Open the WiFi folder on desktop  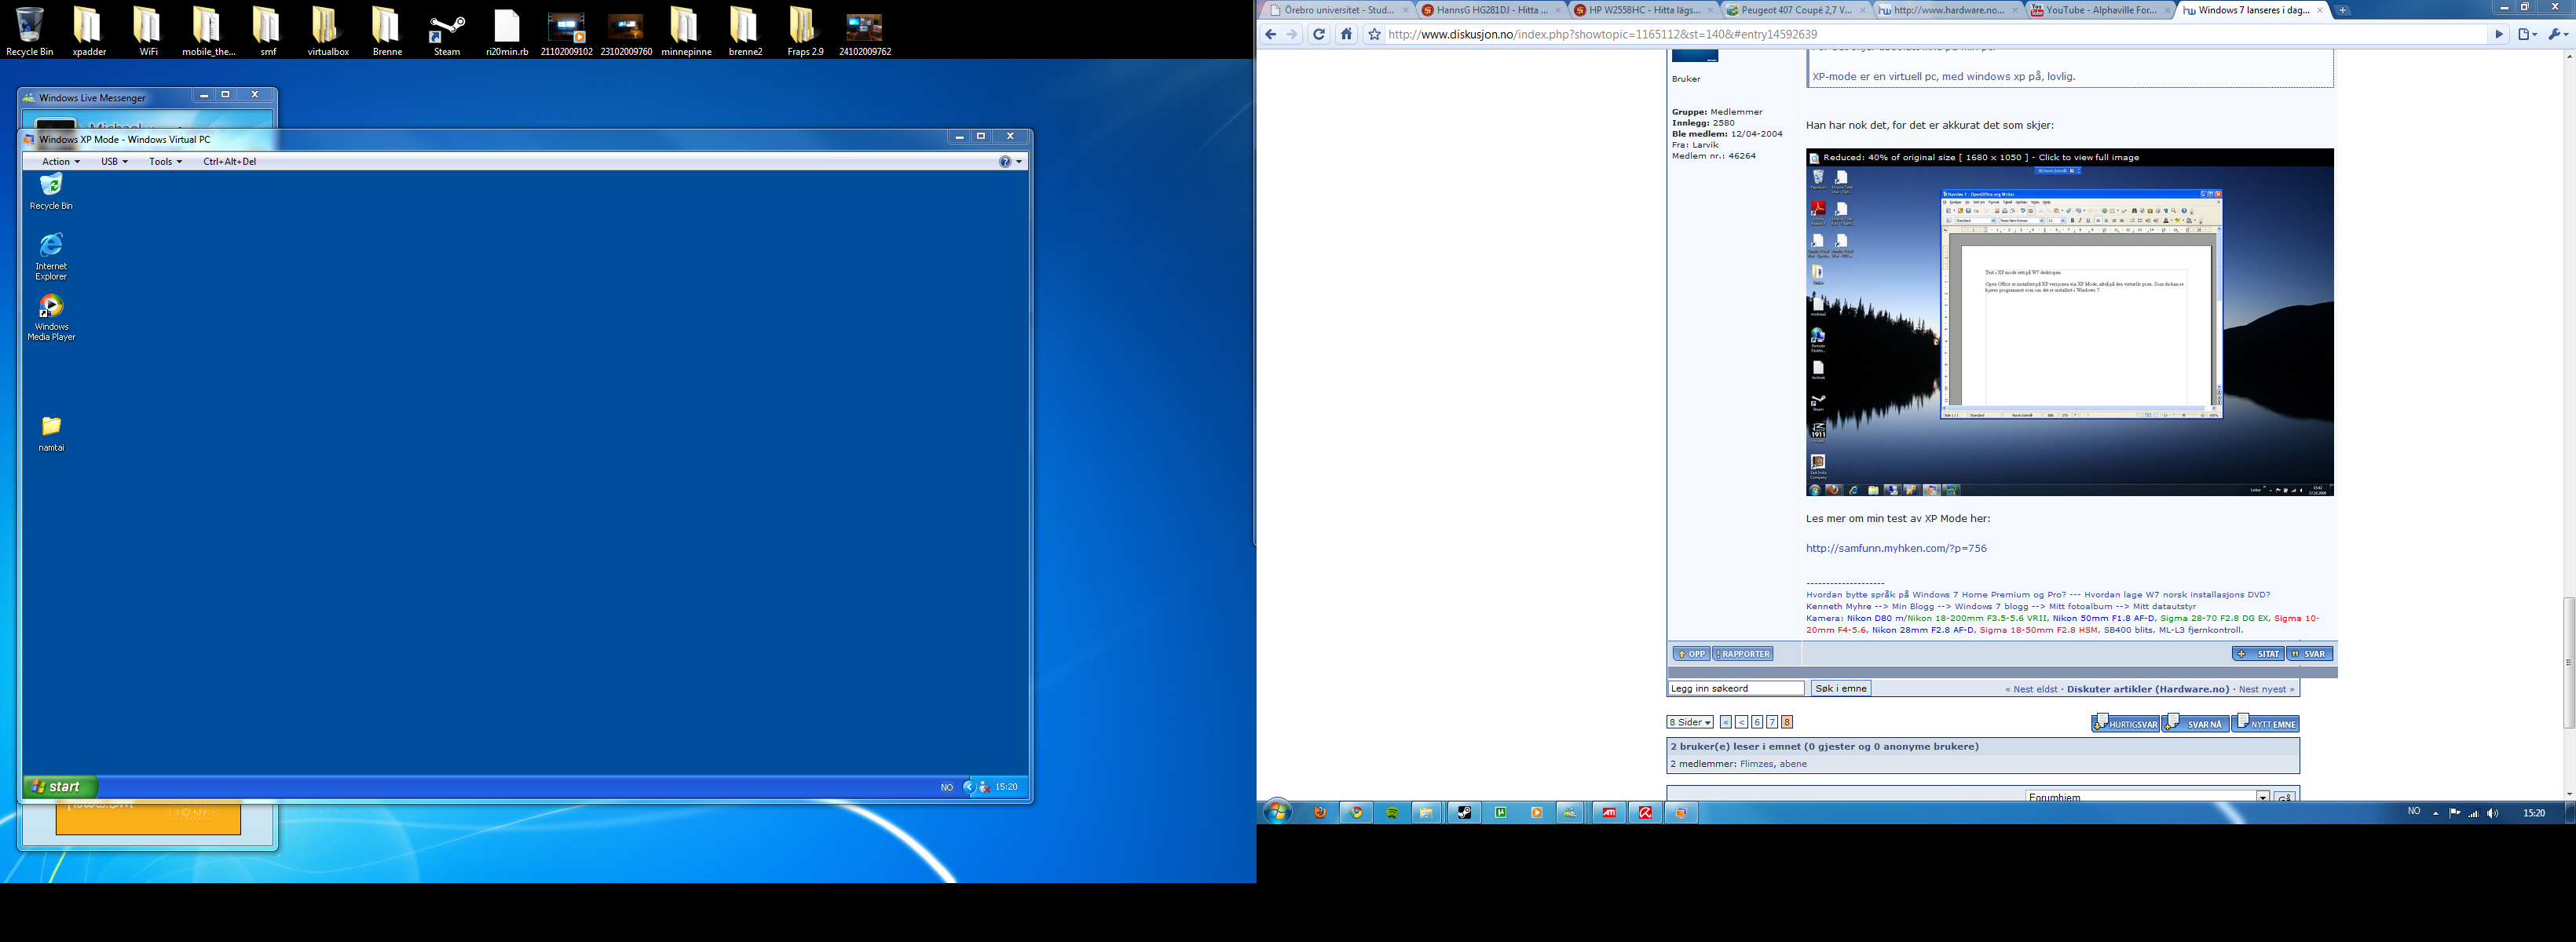tap(148, 31)
